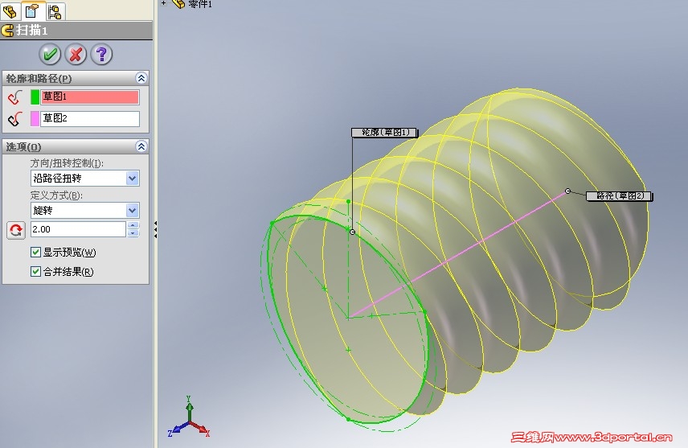Click the 方向/扭转控制(T) label
The height and width of the screenshot is (448, 688).
coord(67,163)
